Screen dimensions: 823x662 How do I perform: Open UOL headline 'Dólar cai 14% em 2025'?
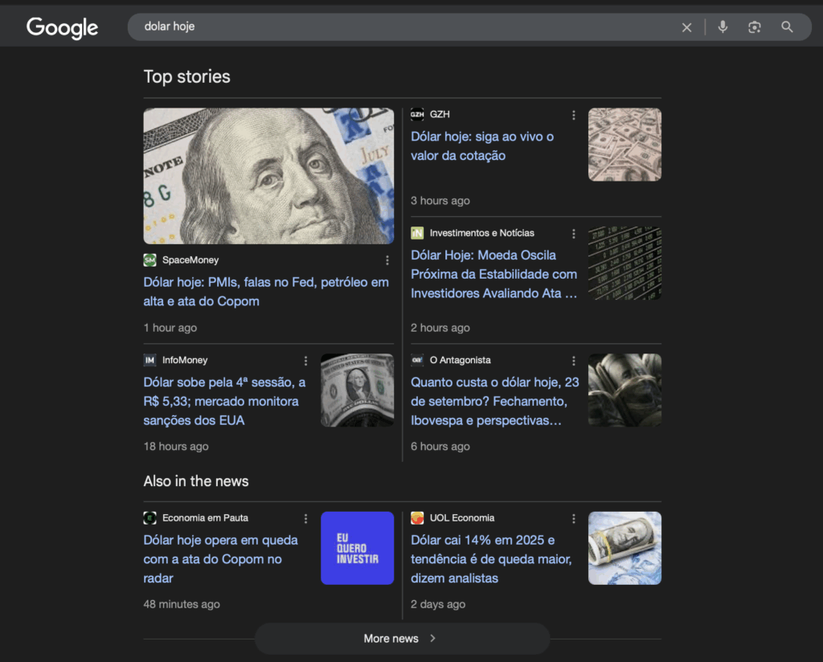point(491,558)
